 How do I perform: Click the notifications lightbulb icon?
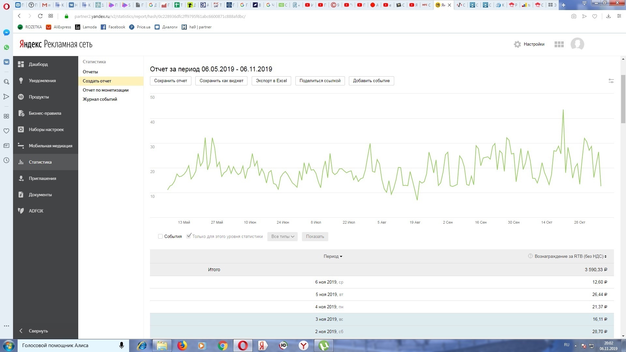coord(21,81)
